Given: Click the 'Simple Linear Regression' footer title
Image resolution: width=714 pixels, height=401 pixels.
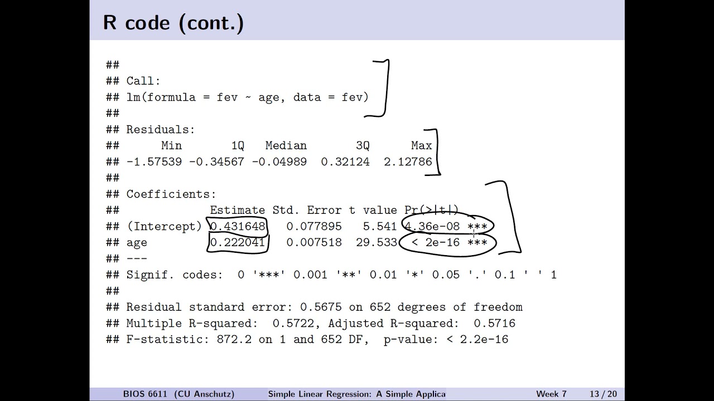Looking at the screenshot, I should pyautogui.click(x=357, y=394).
